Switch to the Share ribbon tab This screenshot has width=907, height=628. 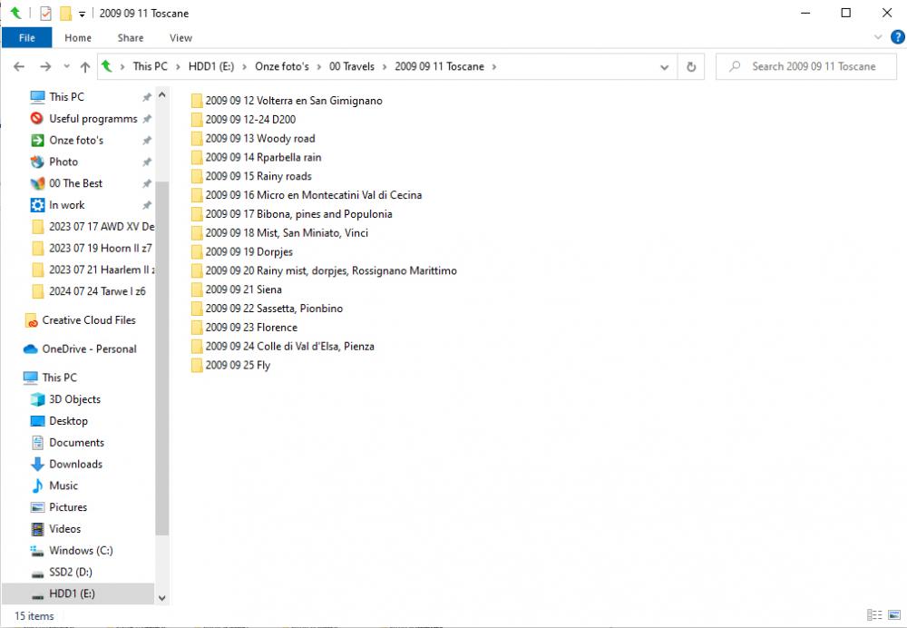click(x=130, y=38)
